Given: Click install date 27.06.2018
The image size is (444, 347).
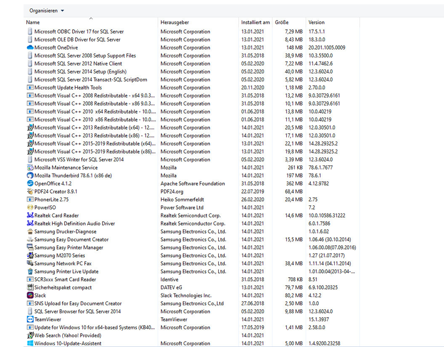Looking at the screenshot, I should coord(252,303).
